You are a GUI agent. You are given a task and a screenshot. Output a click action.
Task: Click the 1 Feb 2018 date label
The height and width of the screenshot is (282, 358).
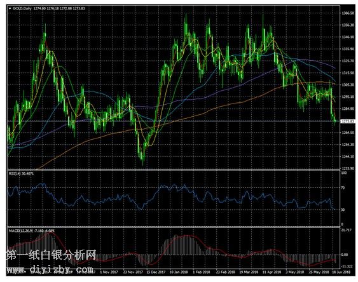pos(202,272)
